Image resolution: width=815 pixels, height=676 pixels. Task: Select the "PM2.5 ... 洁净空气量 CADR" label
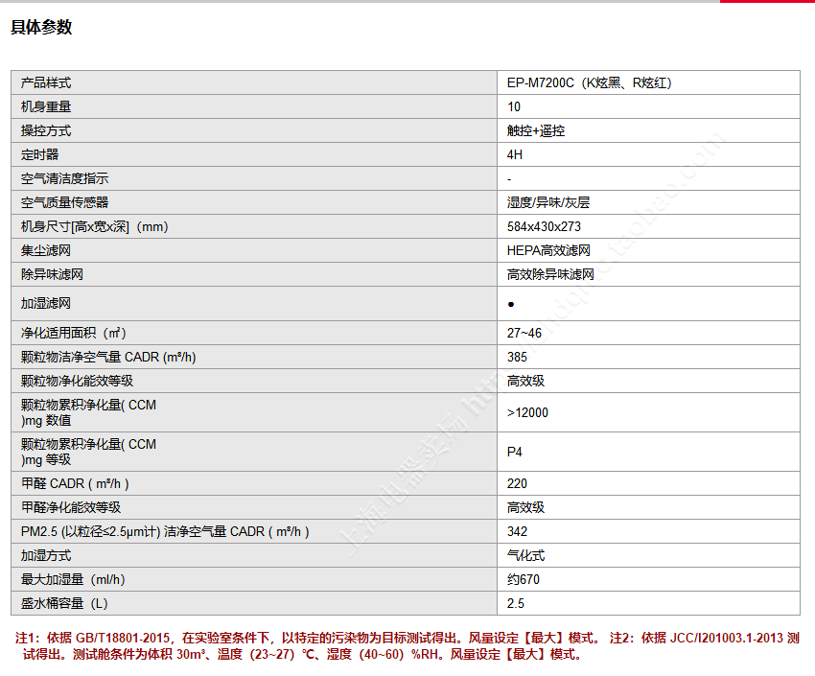tap(165, 531)
